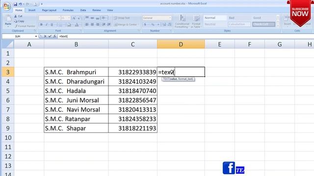Open the Office Button menu
Viewport: 314px width, 176px height.
(x=6, y=6)
